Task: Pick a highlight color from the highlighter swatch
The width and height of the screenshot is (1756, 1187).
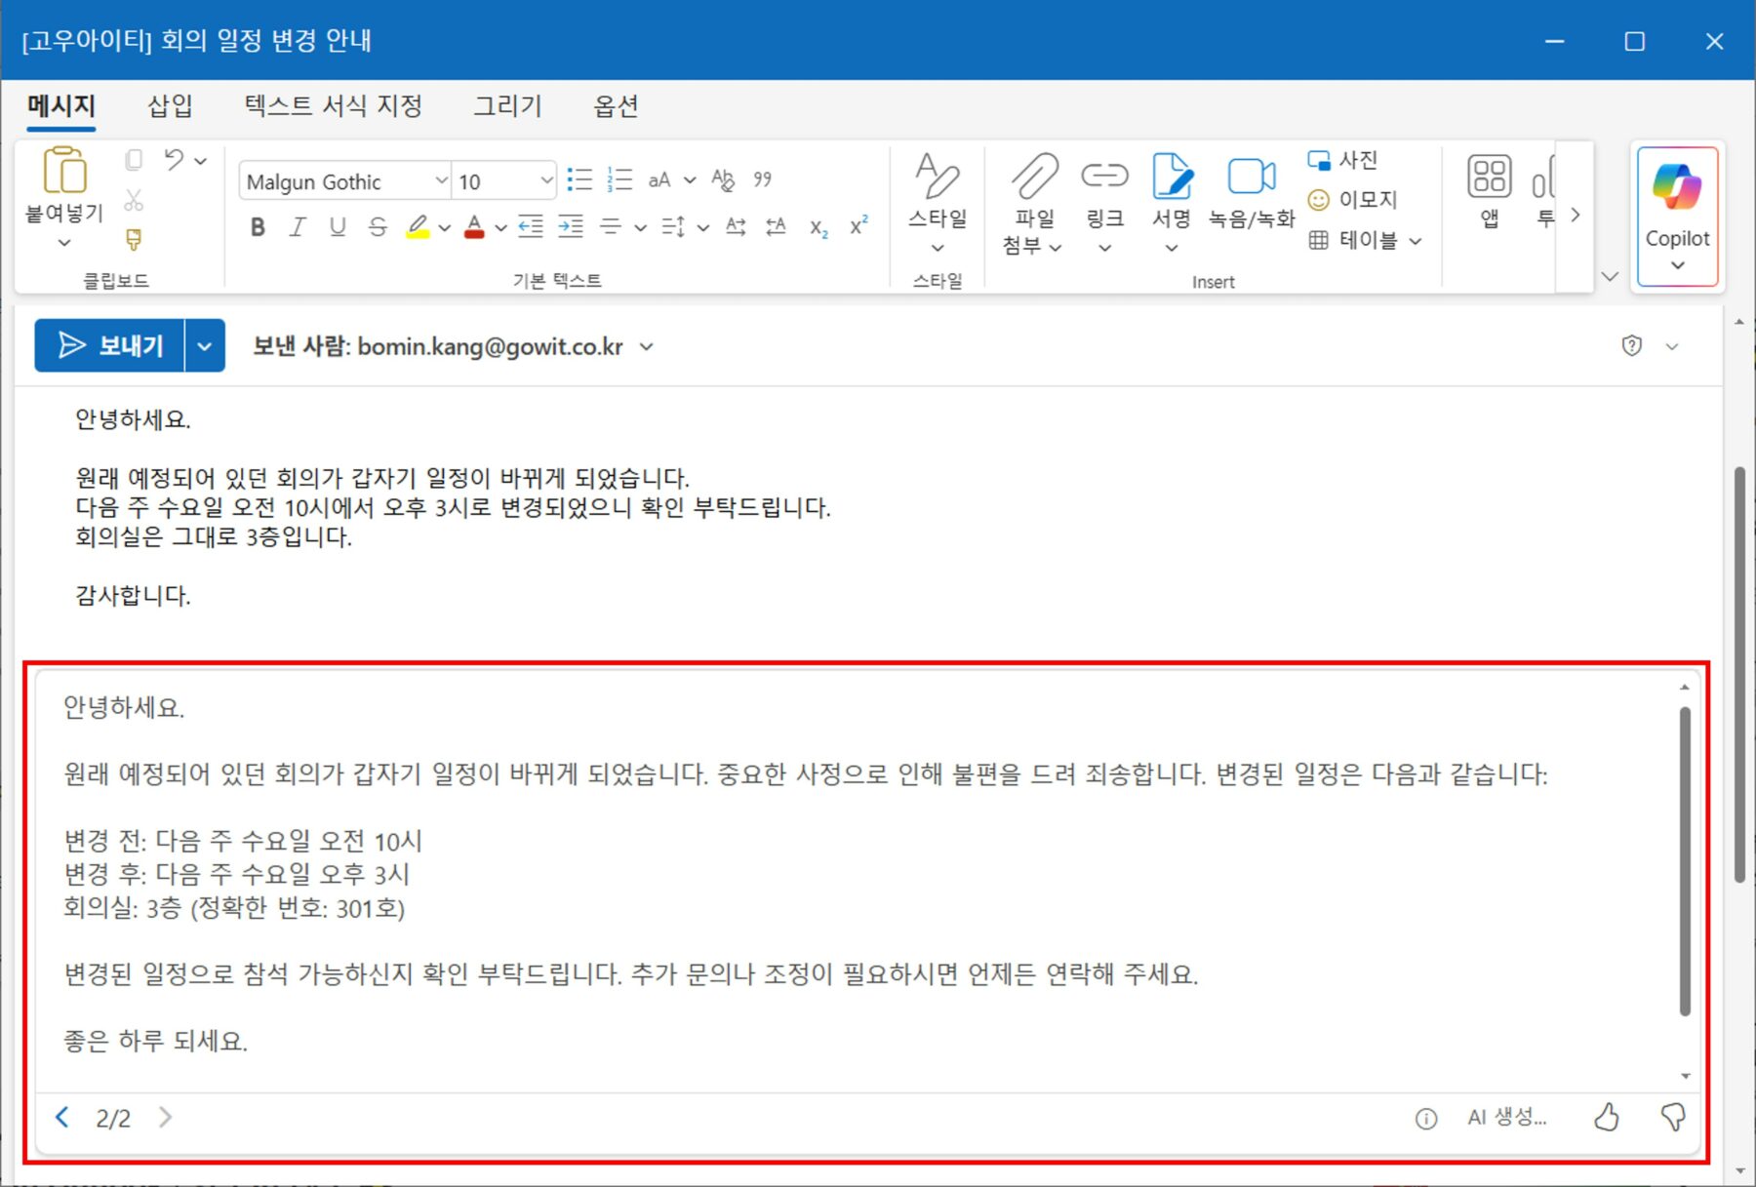Action: tap(419, 227)
